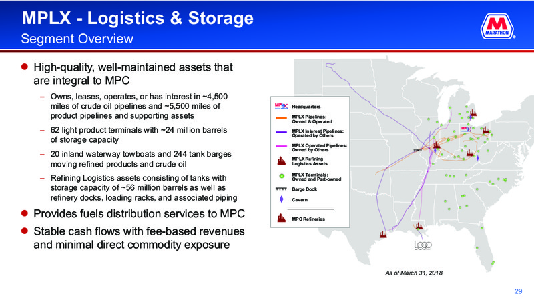Click 'Provides fuels distribution services to MPC' bullet
The height and width of the screenshot is (300, 534).
coord(140,213)
